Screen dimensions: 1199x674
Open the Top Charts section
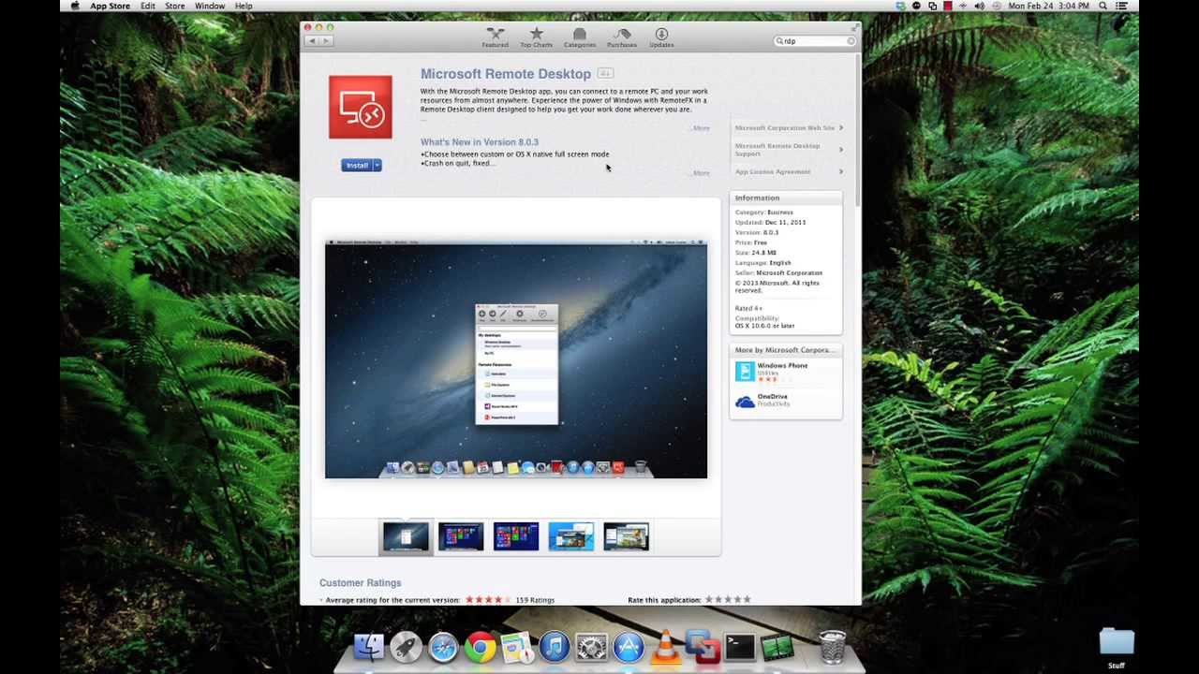pyautogui.click(x=536, y=37)
